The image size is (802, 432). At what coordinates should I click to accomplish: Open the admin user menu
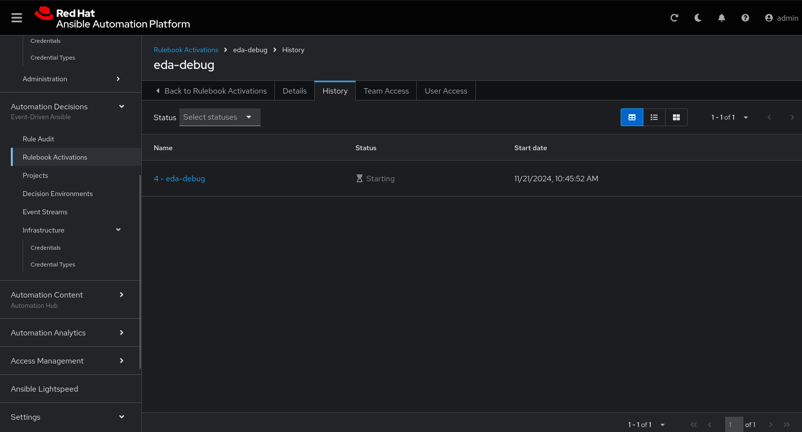pyautogui.click(x=781, y=18)
